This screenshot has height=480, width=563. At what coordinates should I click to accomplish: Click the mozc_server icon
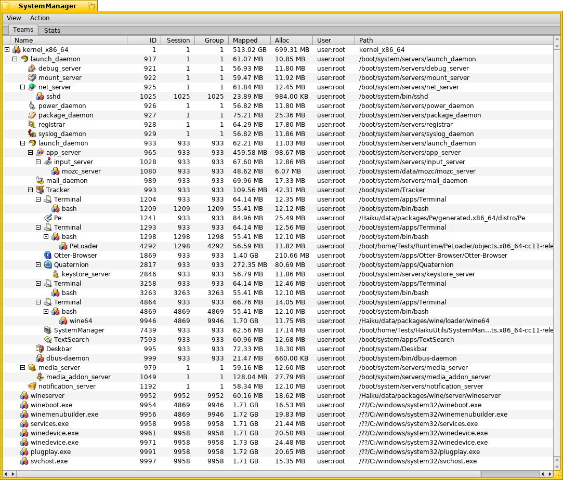tap(55, 171)
